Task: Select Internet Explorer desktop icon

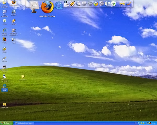Action: tap(4, 32)
